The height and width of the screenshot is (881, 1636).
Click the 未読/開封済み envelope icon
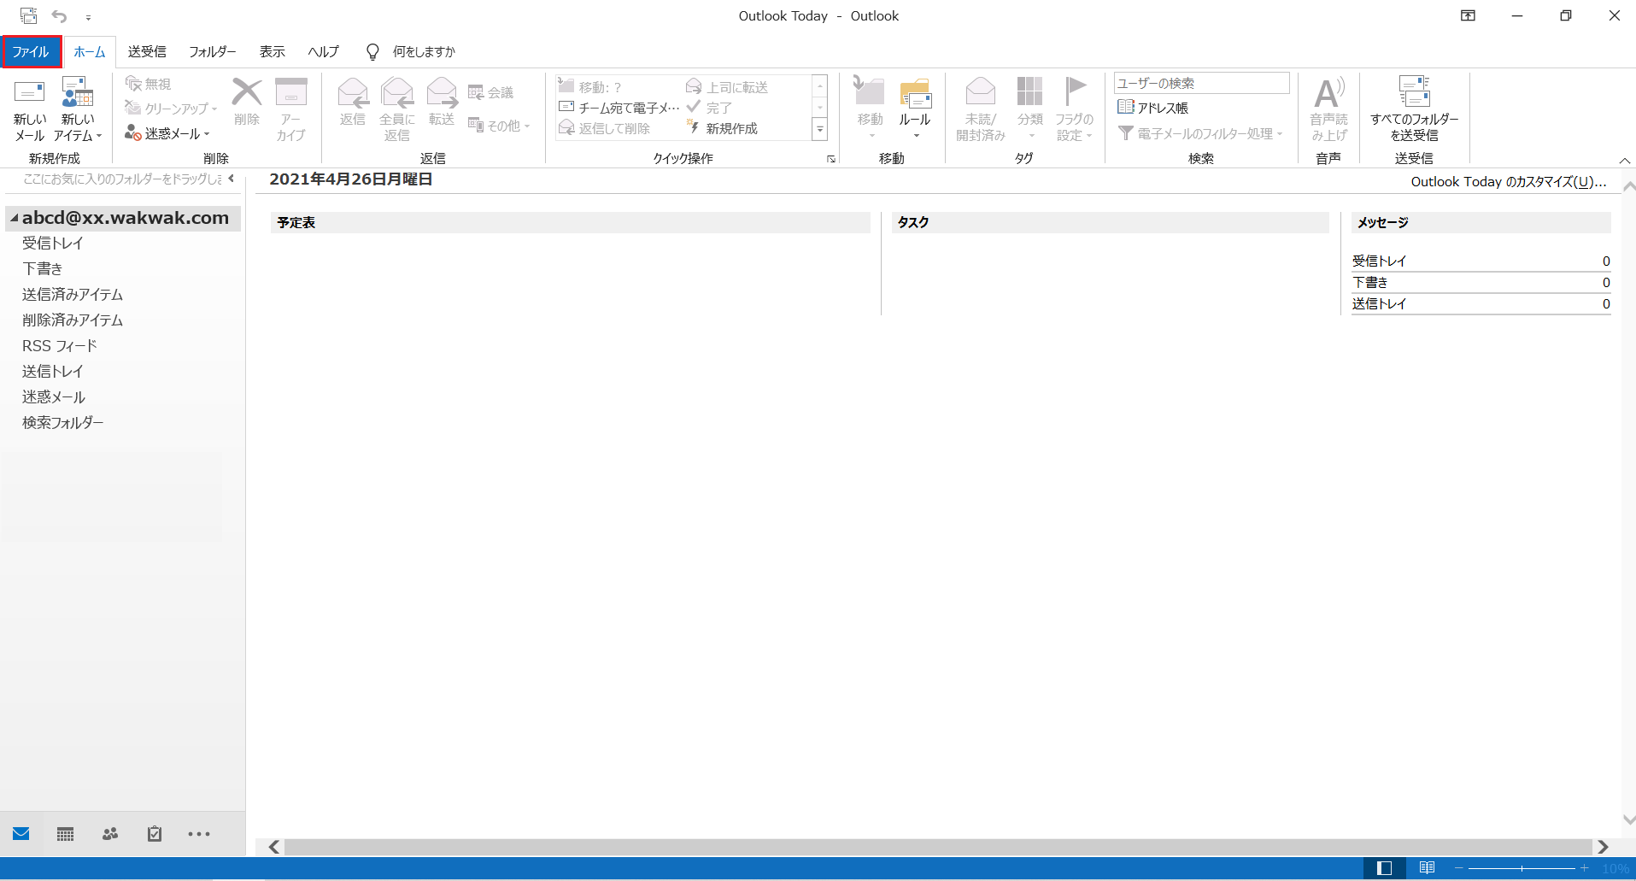tap(981, 91)
